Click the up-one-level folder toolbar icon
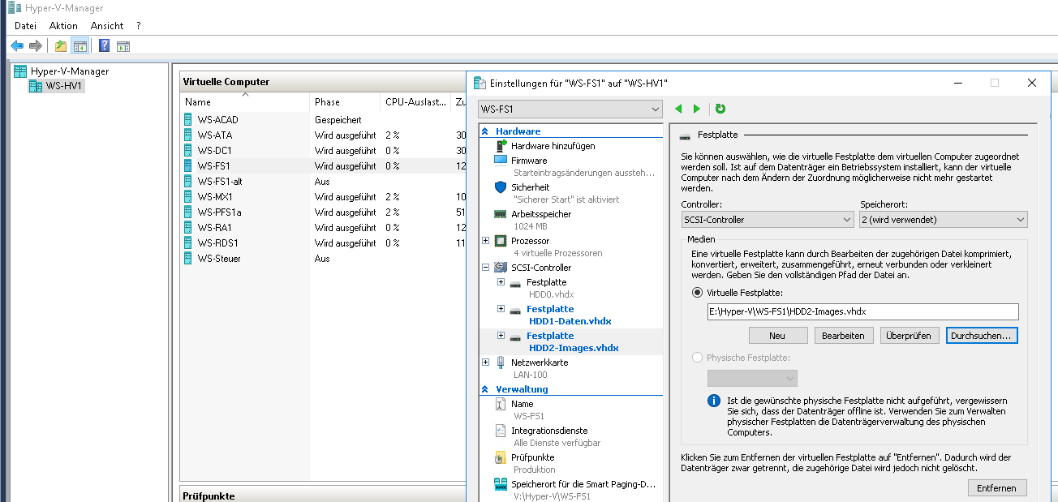Viewport: 1058px width, 502px height. coord(61,45)
